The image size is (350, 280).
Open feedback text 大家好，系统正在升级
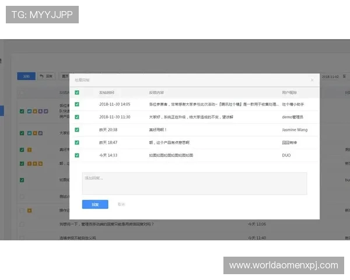(191, 117)
